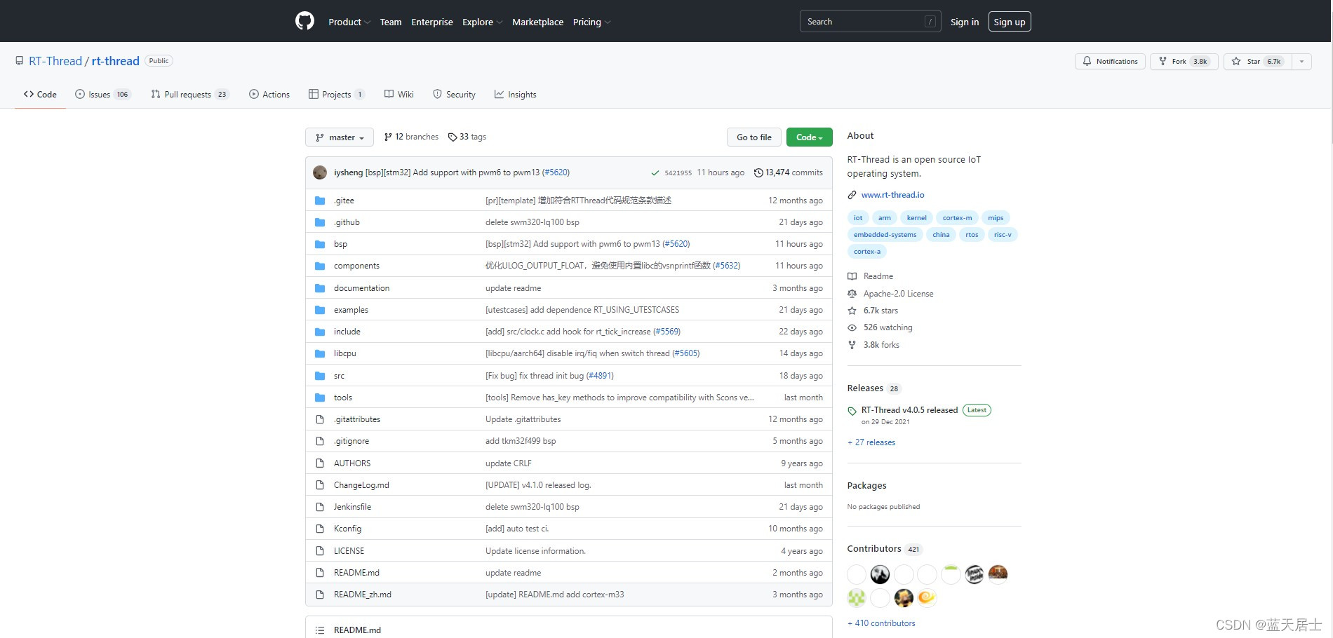Open the Projects tab
This screenshot has height=638, width=1333.
337,95
